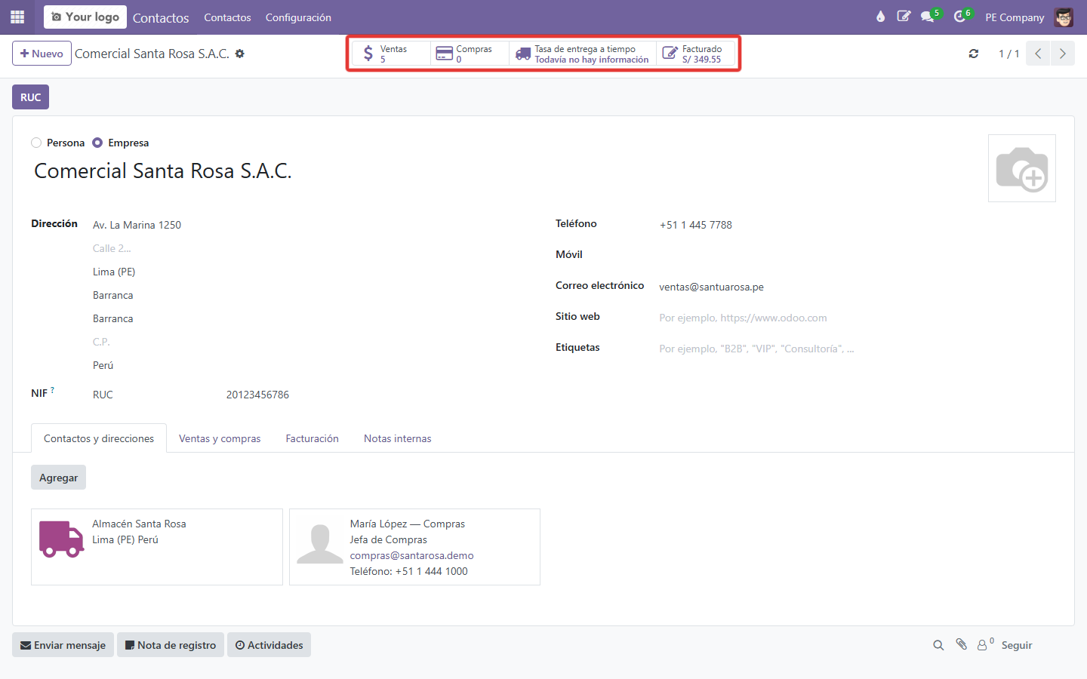This screenshot has width=1087, height=679.
Task: Open the Facturado invoiced amount stat
Action: 695,54
